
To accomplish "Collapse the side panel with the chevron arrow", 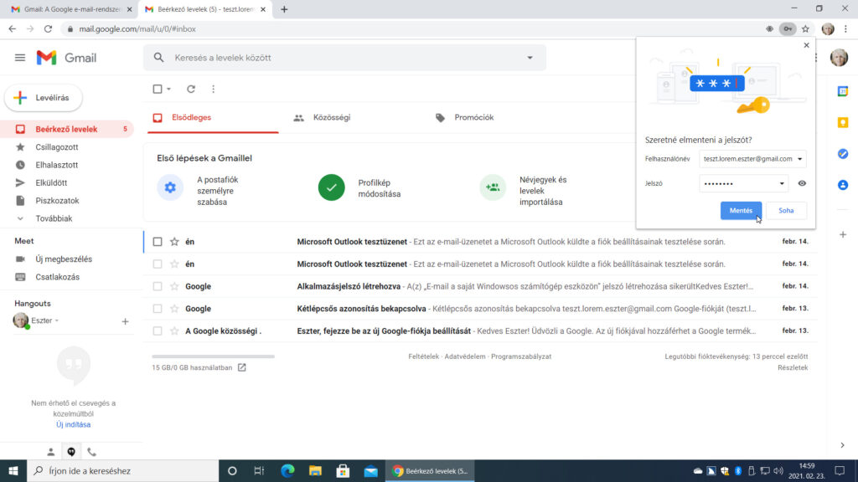I will [843, 445].
